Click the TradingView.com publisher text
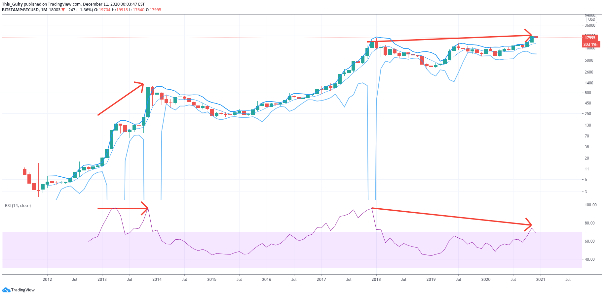 (64, 4)
